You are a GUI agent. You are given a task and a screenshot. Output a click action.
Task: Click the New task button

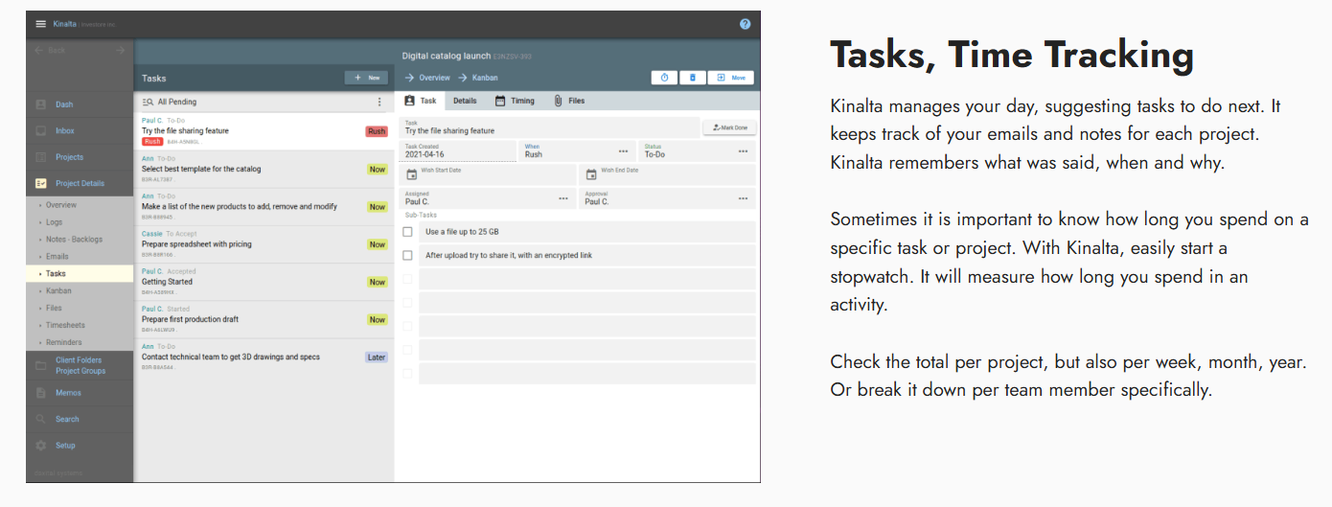point(366,78)
